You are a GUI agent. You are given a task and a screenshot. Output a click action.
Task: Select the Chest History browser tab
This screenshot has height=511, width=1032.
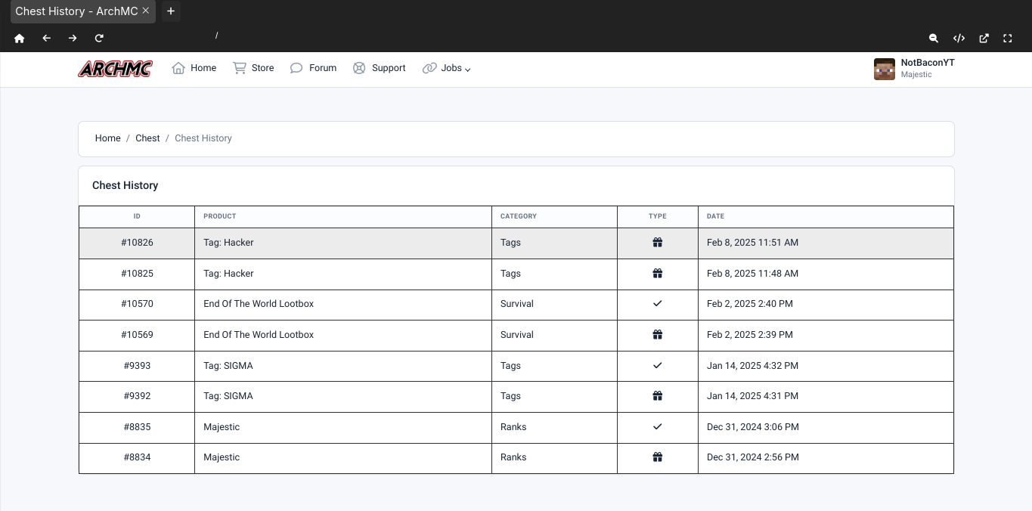[83, 11]
